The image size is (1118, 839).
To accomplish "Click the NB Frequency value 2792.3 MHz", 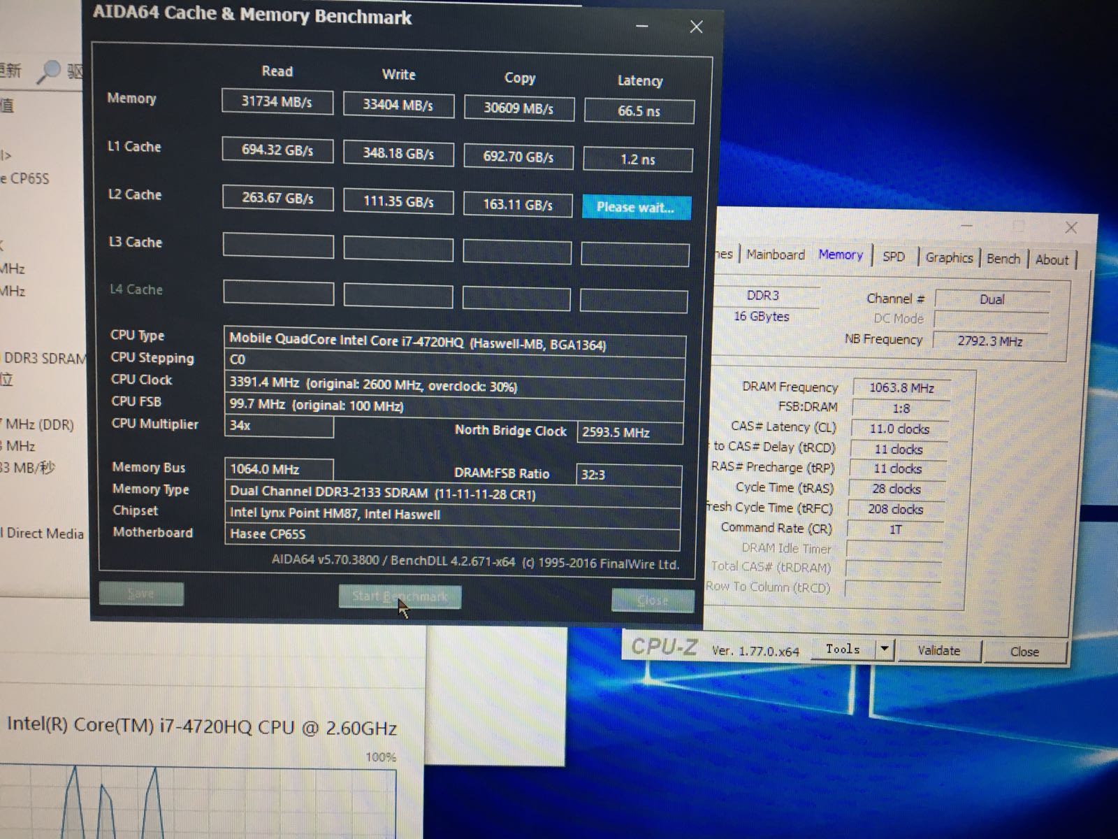I will click(x=991, y=341).
